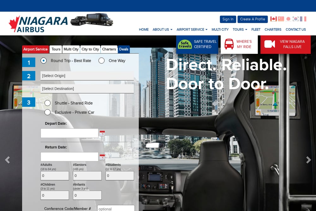This screenshot has height=211, width=316.
Task: Open the Return Date calendar icon
Action: (102, 157)
